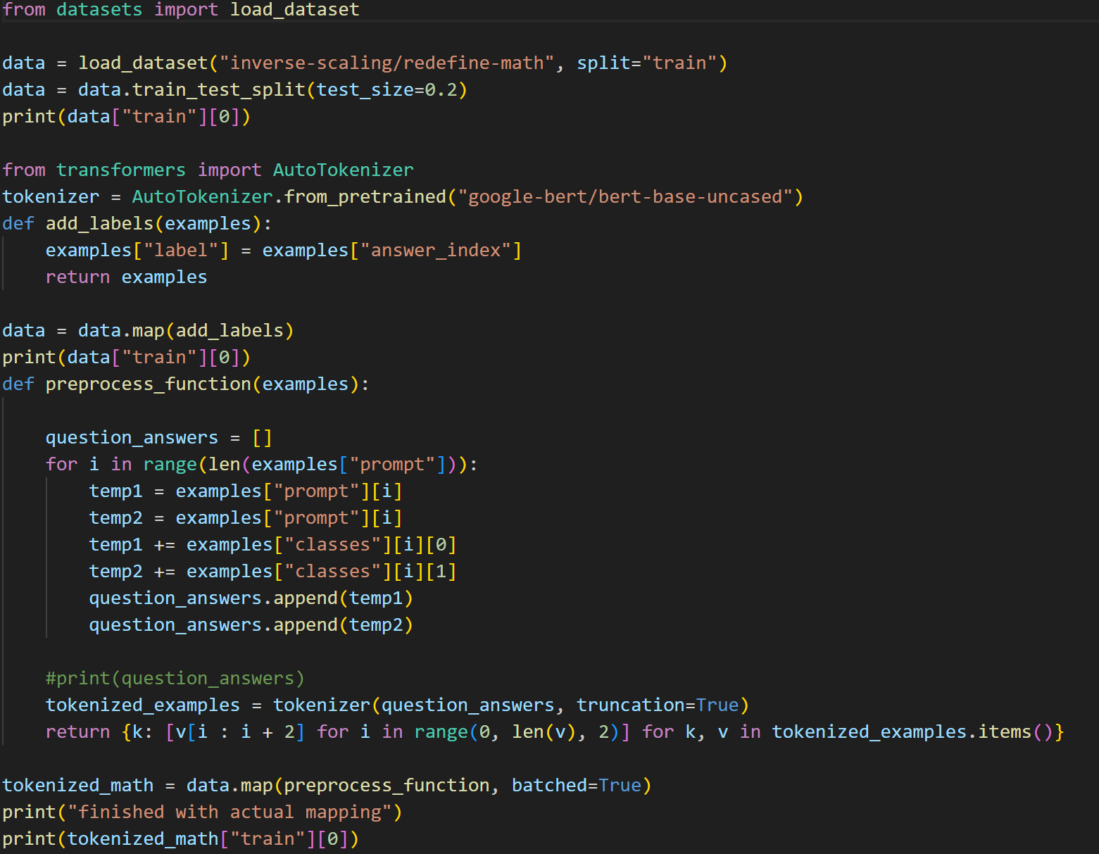Click the tokenized_math variable assignment
The image size is (1099, 854).
click(77, 786)
